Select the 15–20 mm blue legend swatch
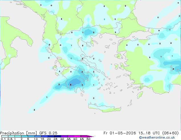Image resolution: width=181 pixels, height=140 pixels. pyautogui.click(x=44, y=136)
